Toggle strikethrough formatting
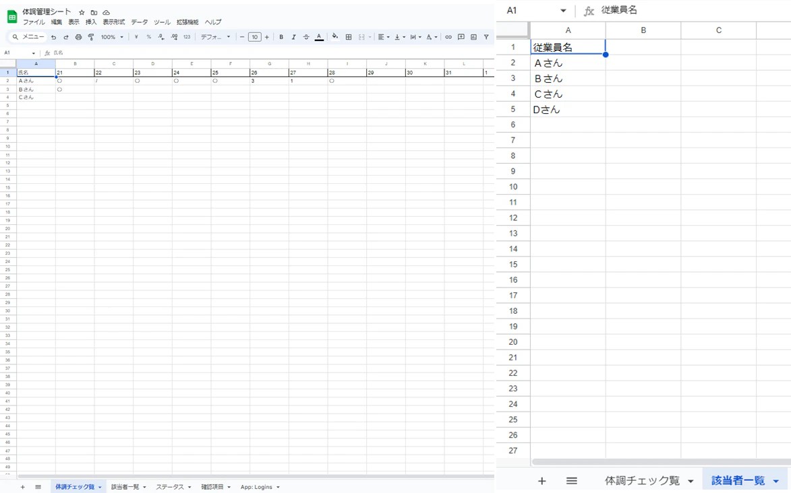 click(305, 37)
